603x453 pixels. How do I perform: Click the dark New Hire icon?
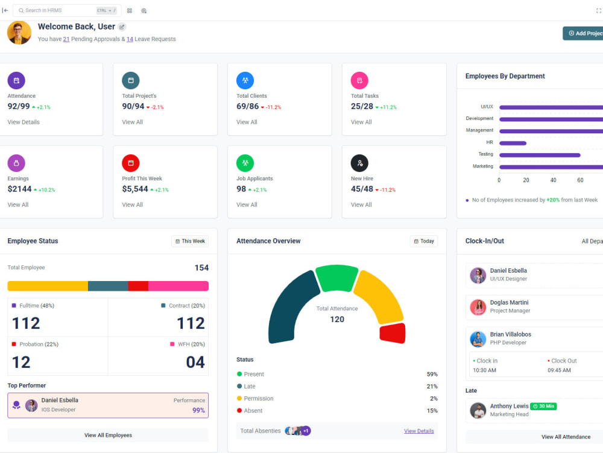[359, 163]
